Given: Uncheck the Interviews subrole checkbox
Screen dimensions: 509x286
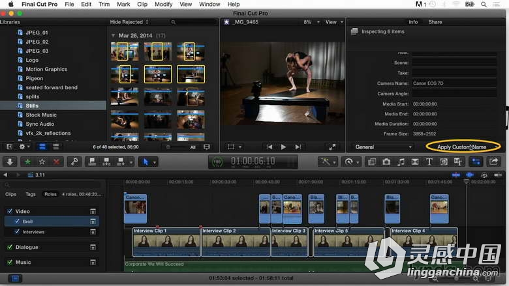Looking at the screenshot, I should (17, 231).
